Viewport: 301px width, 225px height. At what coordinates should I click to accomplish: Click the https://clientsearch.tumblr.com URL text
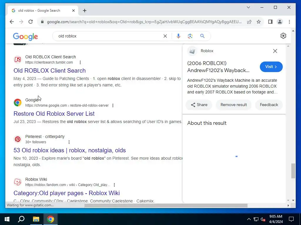click(x=49, y=62)
